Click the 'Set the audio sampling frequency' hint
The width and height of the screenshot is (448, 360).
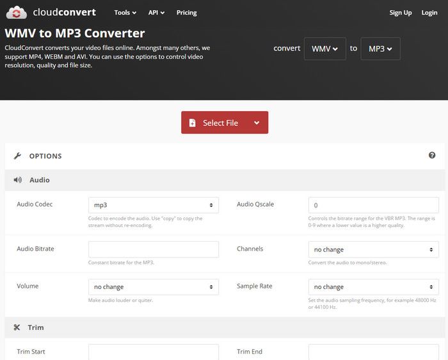pyautogui.click(x=372, y=304)
